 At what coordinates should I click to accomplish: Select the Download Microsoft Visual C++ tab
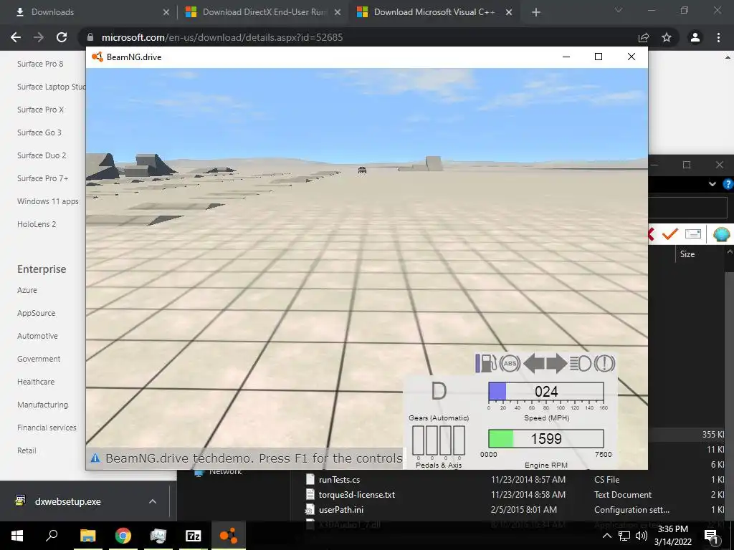point(434,12)
